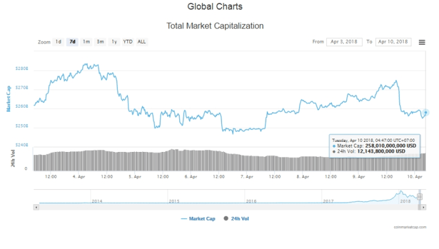Click the highlighted data point on Apr 10

click(426, 112)
